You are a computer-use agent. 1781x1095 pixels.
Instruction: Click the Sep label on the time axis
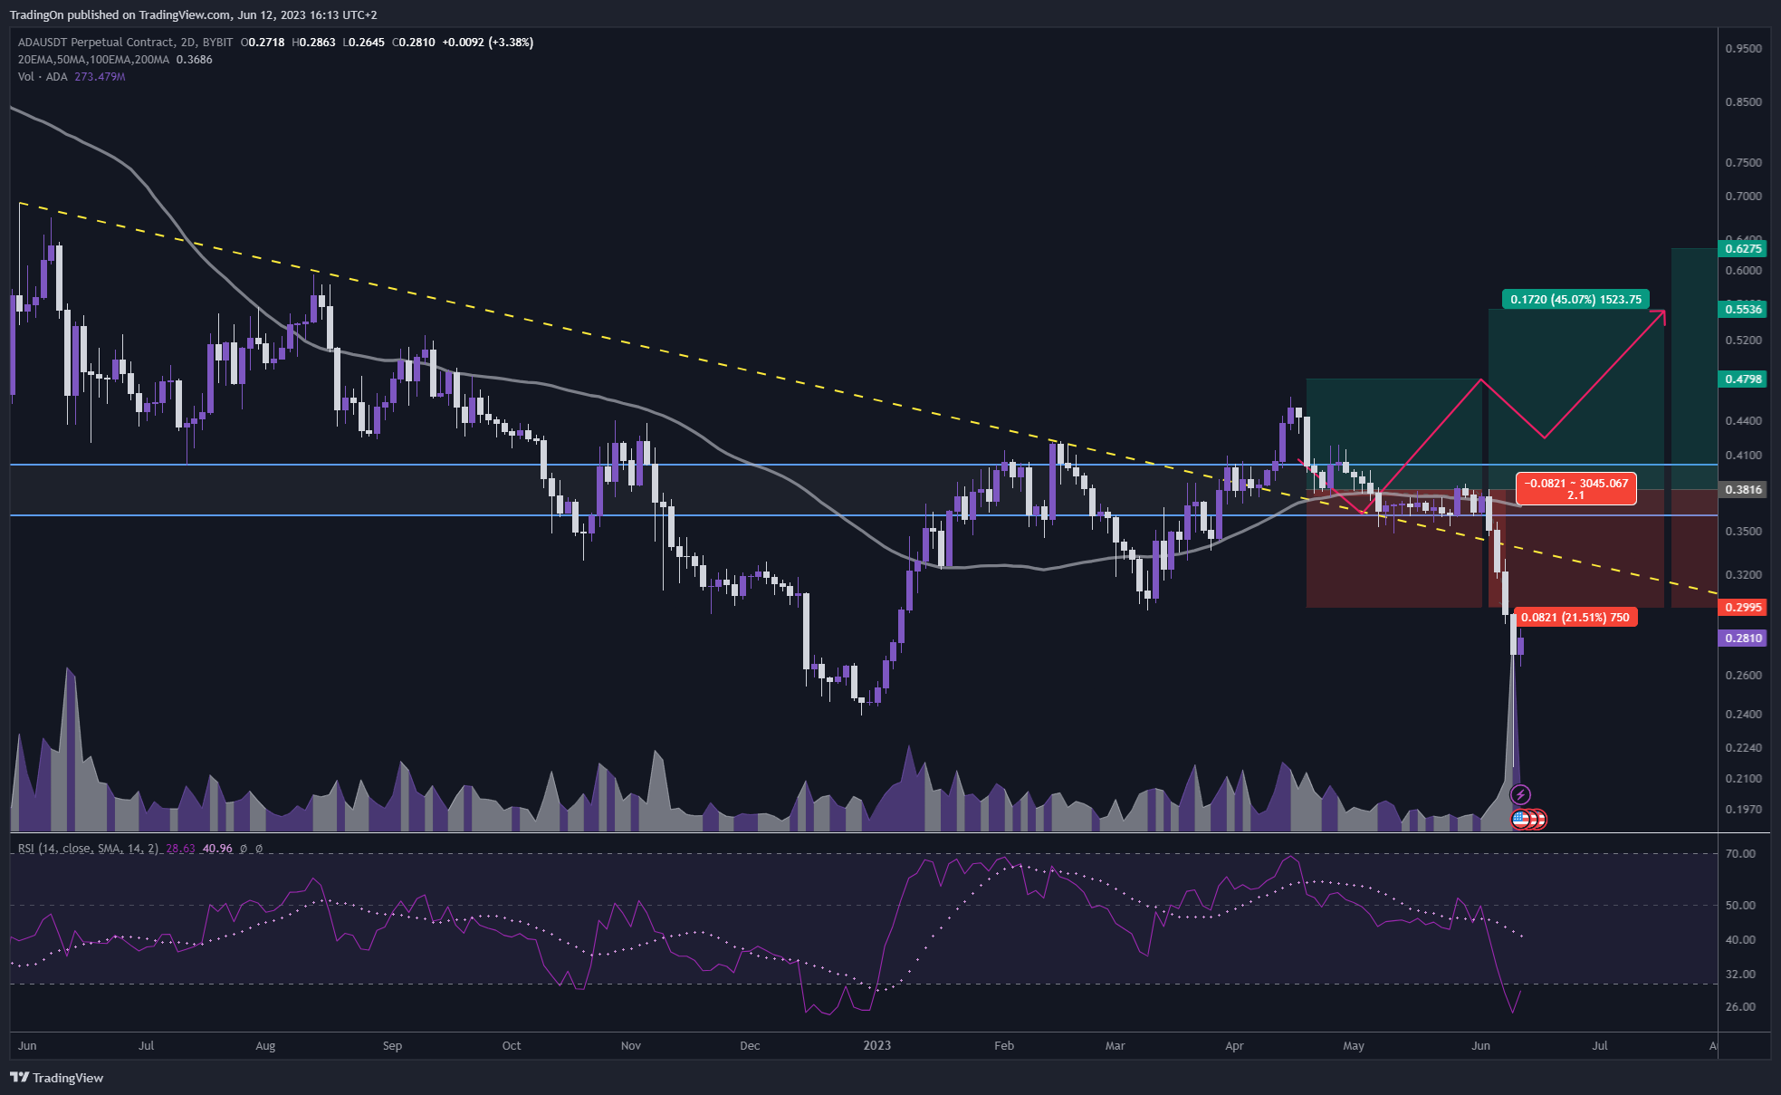point(392,1045)
